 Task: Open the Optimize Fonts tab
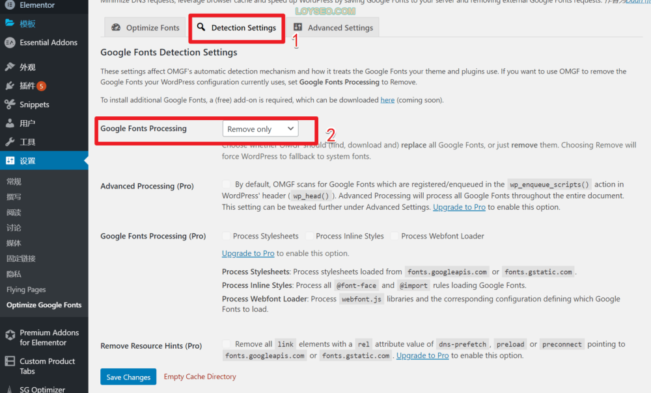click(145, 27)
